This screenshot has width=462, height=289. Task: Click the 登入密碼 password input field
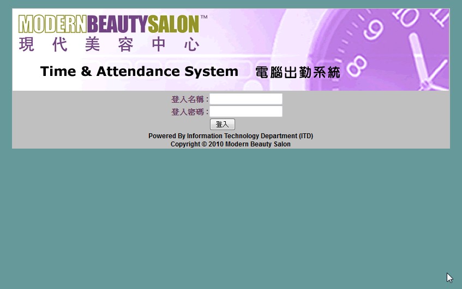point(246,111)
